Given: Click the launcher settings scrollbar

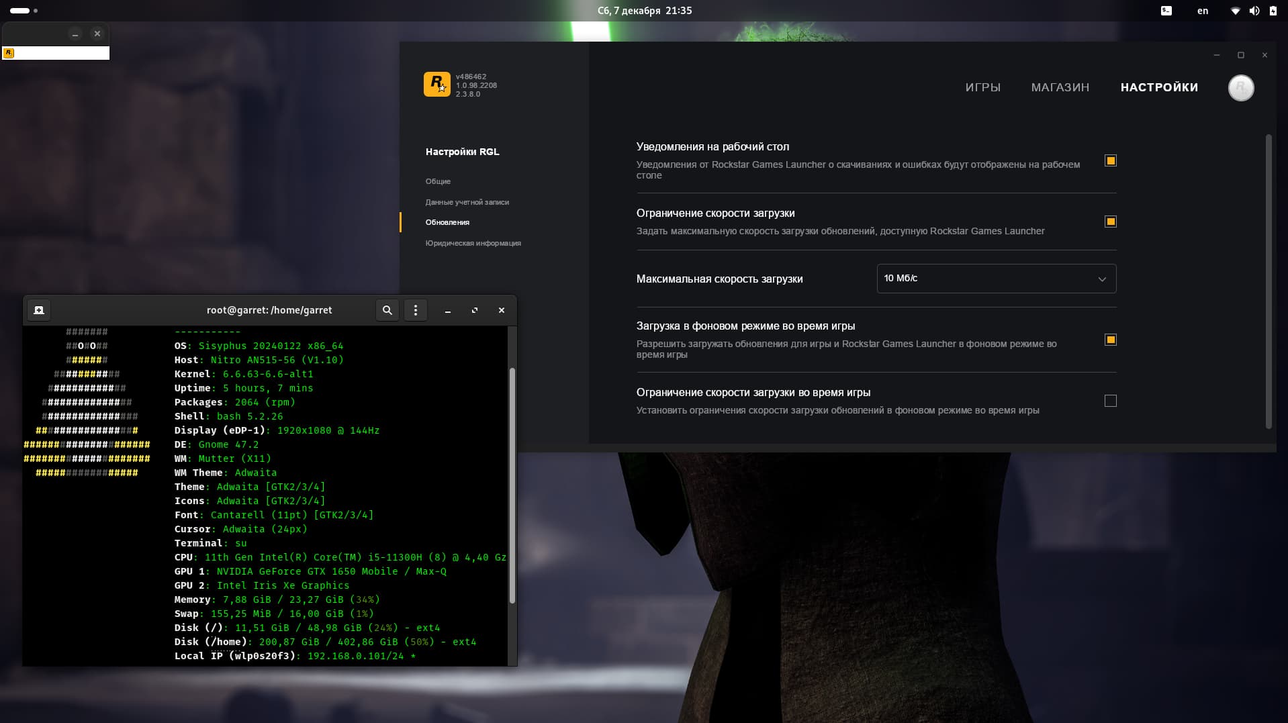Looking at the screenshot, I should tap(1269, 281).
